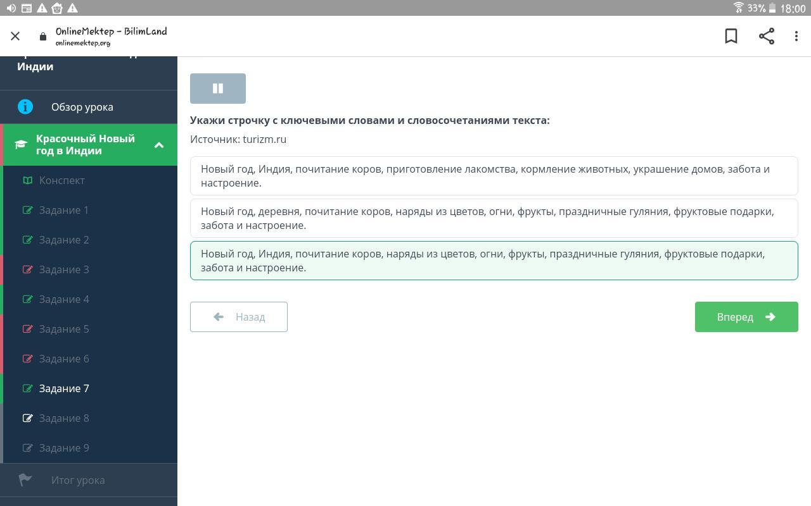Choose the answer option starting with Новый год, деревня
Screen dimensions: 811x506
(494, 218)
